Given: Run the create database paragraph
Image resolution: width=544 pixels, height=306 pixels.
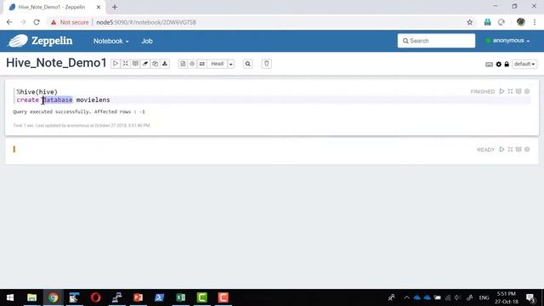Looking at the screenshot, I should pos(501,91).
